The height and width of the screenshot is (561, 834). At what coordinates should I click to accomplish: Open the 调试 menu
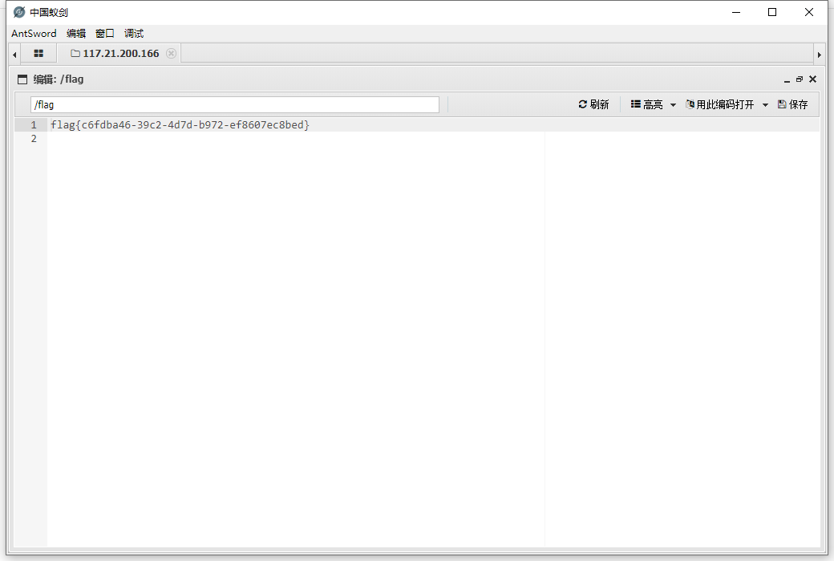pos(133,34)
